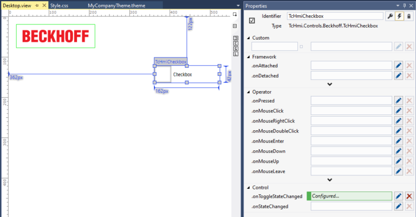Viewport: 416px width, 217px height.
Task: Edit the .onMouseClick event action
Action: (399, 111)
